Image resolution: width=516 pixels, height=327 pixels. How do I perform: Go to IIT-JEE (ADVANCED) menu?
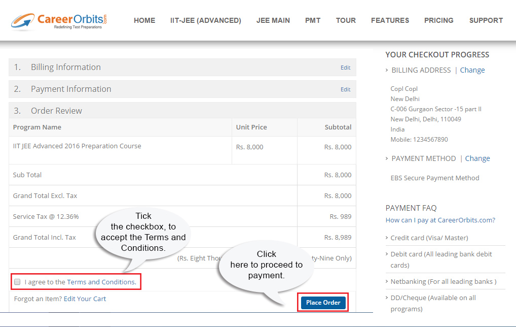point(206,20)
